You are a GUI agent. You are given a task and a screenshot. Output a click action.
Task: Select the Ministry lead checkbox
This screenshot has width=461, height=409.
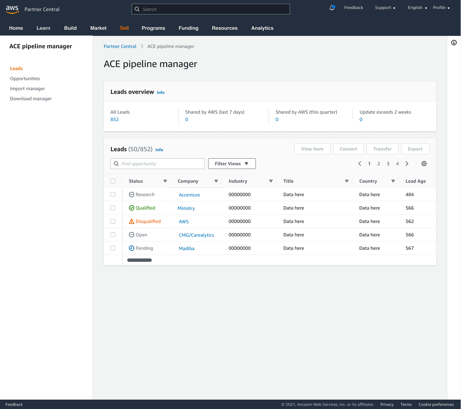pos(113,208)
